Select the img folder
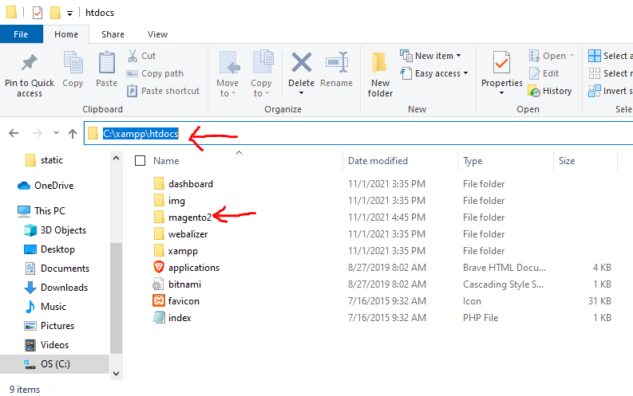The height and width of the screenshot is (396, 633). point(169,201)
